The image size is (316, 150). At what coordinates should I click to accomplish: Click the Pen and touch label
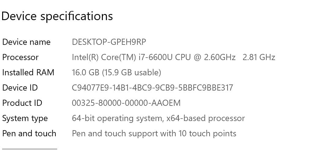(29, 134)
